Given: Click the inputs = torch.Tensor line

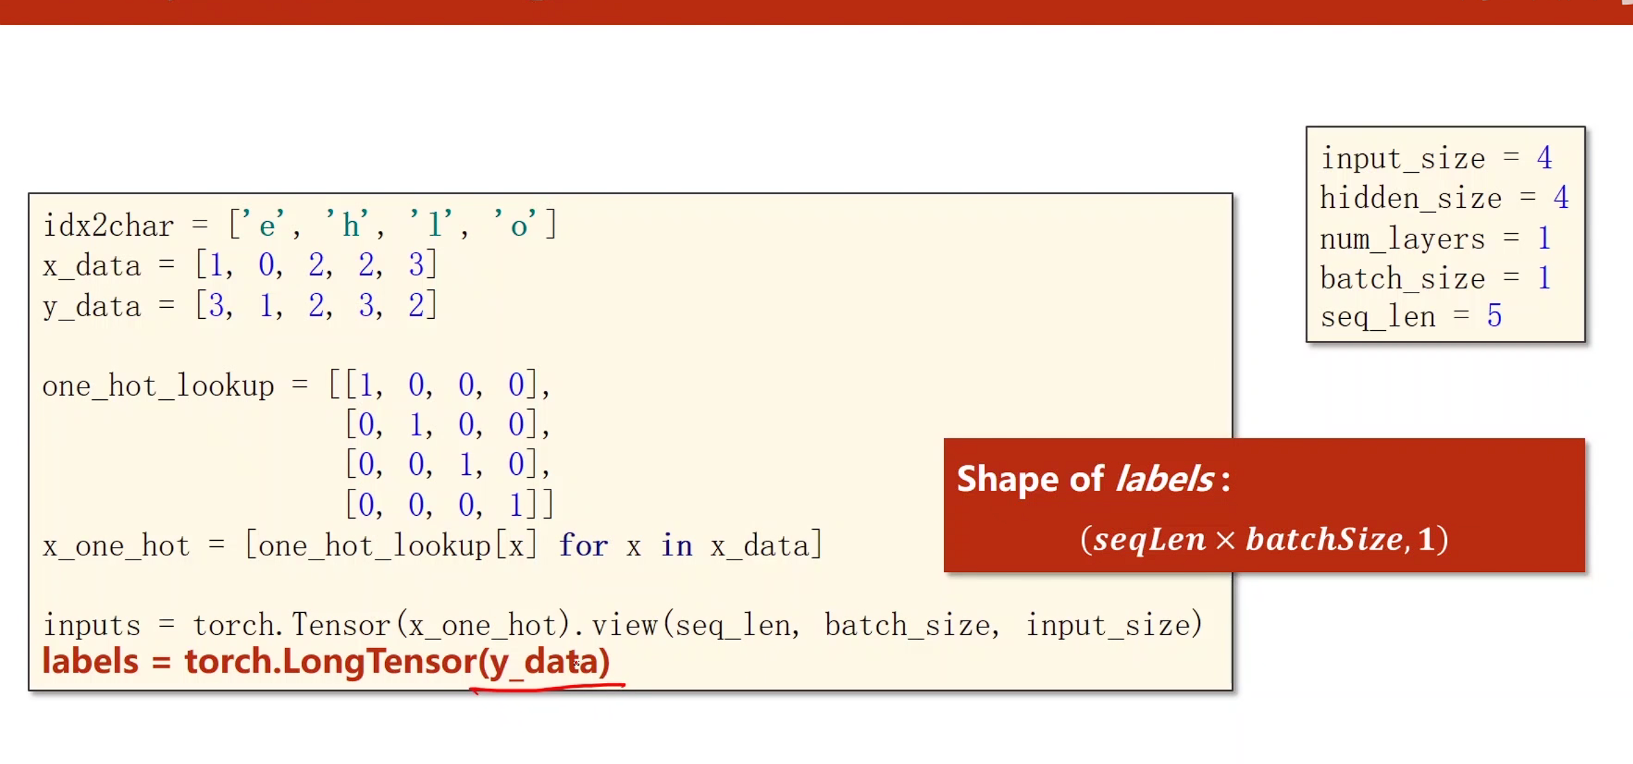Looking at the screenshot, I should [623, 625].
